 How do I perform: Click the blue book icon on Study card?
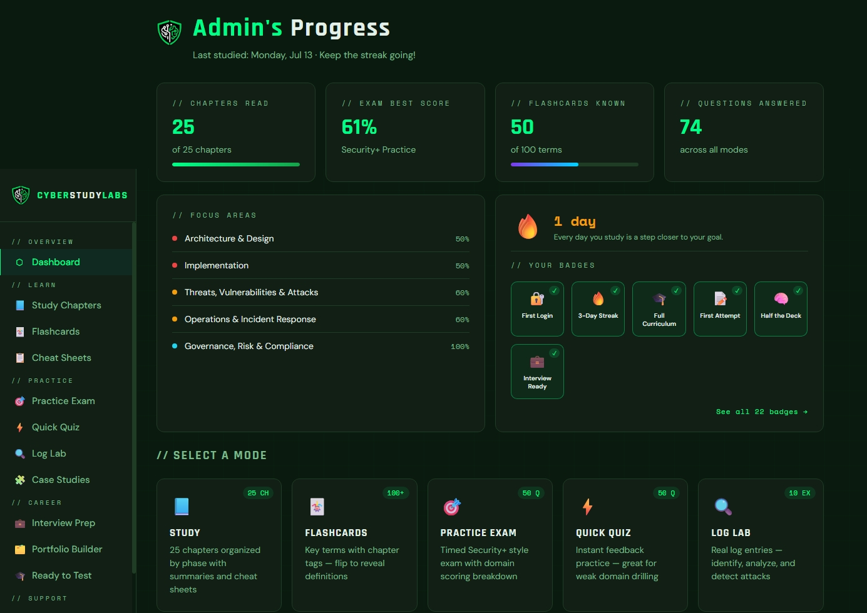click(182, 506)
